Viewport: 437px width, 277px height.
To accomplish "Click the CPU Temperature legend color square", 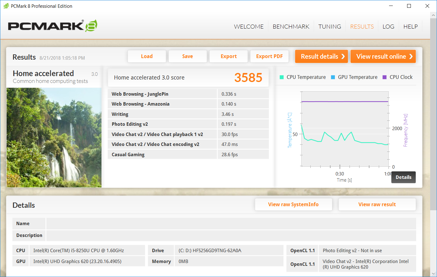I will point(282,77).
